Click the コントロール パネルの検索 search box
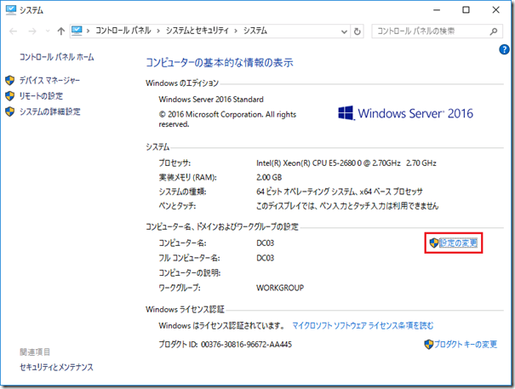The width and height of the screenshot is (515, 389). [x=430, y=31]
